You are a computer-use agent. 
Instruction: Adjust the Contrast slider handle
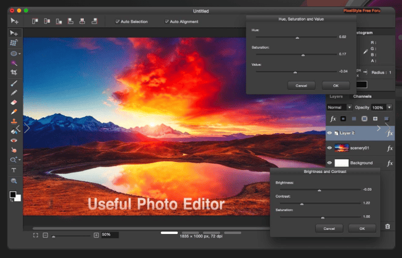coord(302,204)
